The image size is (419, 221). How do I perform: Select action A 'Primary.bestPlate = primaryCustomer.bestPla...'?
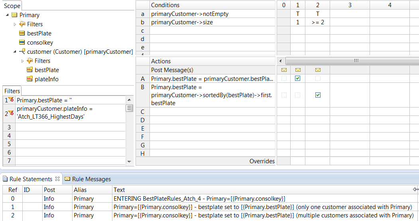pyautogui.click(x=212, y=79)
